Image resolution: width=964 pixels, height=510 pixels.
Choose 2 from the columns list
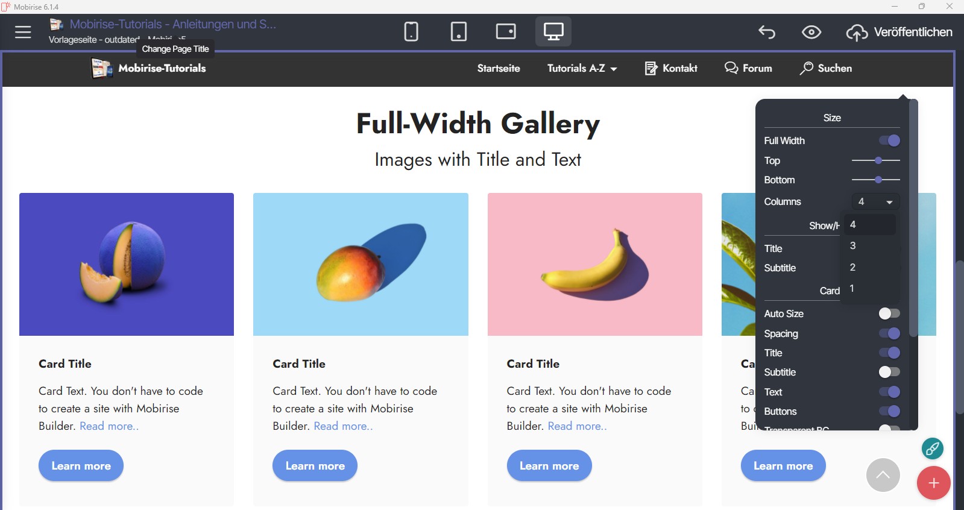(853, 267)
